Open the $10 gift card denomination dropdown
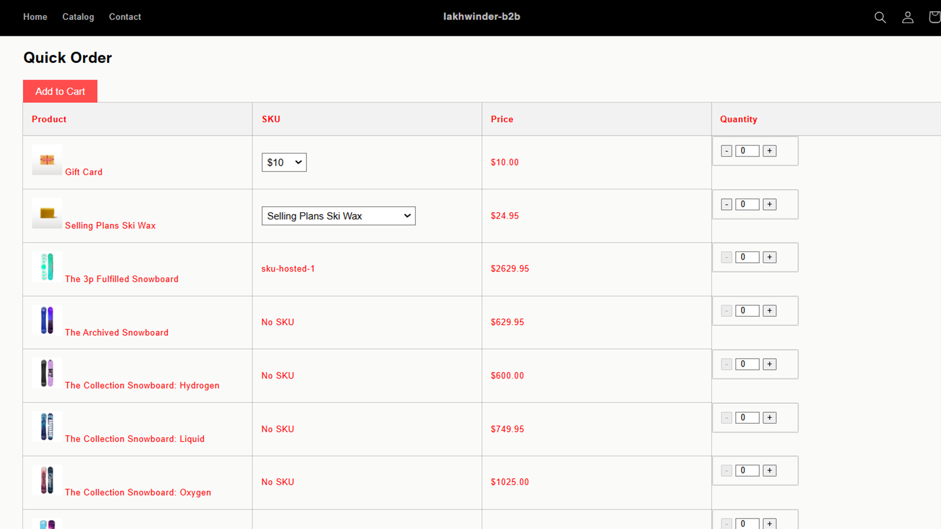Image resolution: width=941 pixels, height=529 pixels. pos(284,162)
